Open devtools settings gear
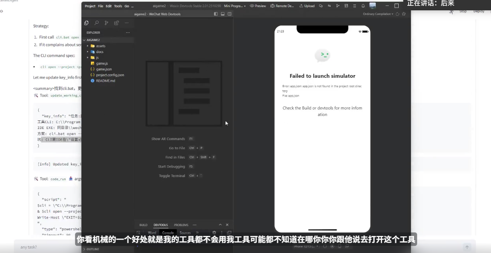This screenshot has height=253, width=491. pos(214,233)
